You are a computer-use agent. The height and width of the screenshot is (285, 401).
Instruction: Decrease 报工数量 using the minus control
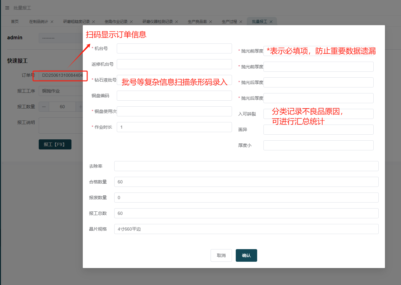click(44, 107)
